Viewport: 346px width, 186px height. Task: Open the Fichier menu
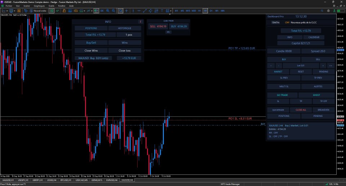pos(9,6)
